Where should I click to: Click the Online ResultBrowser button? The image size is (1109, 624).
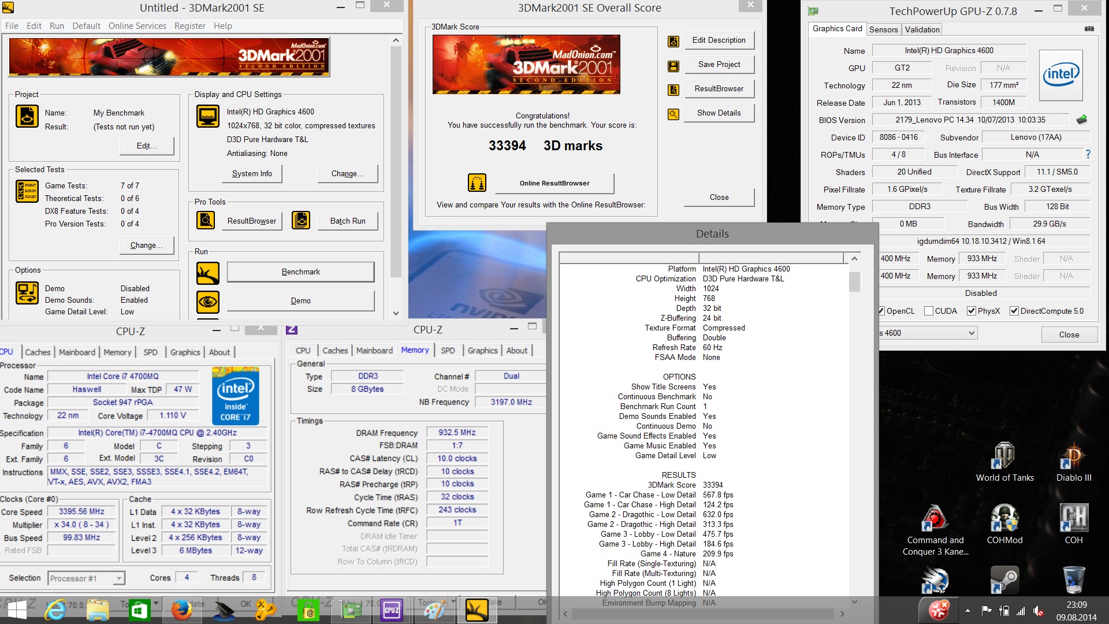point(554,183)
